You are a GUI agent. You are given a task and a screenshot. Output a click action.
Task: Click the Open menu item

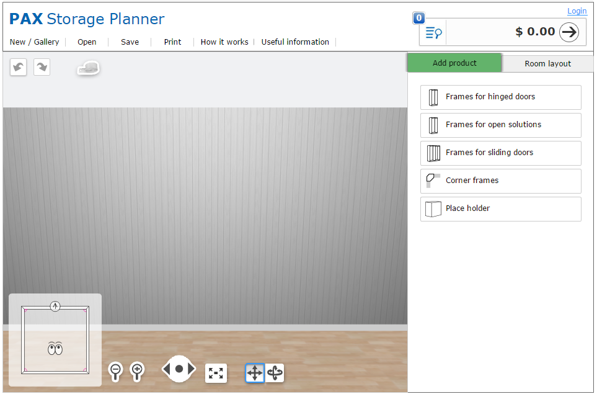tap(87, 42)
